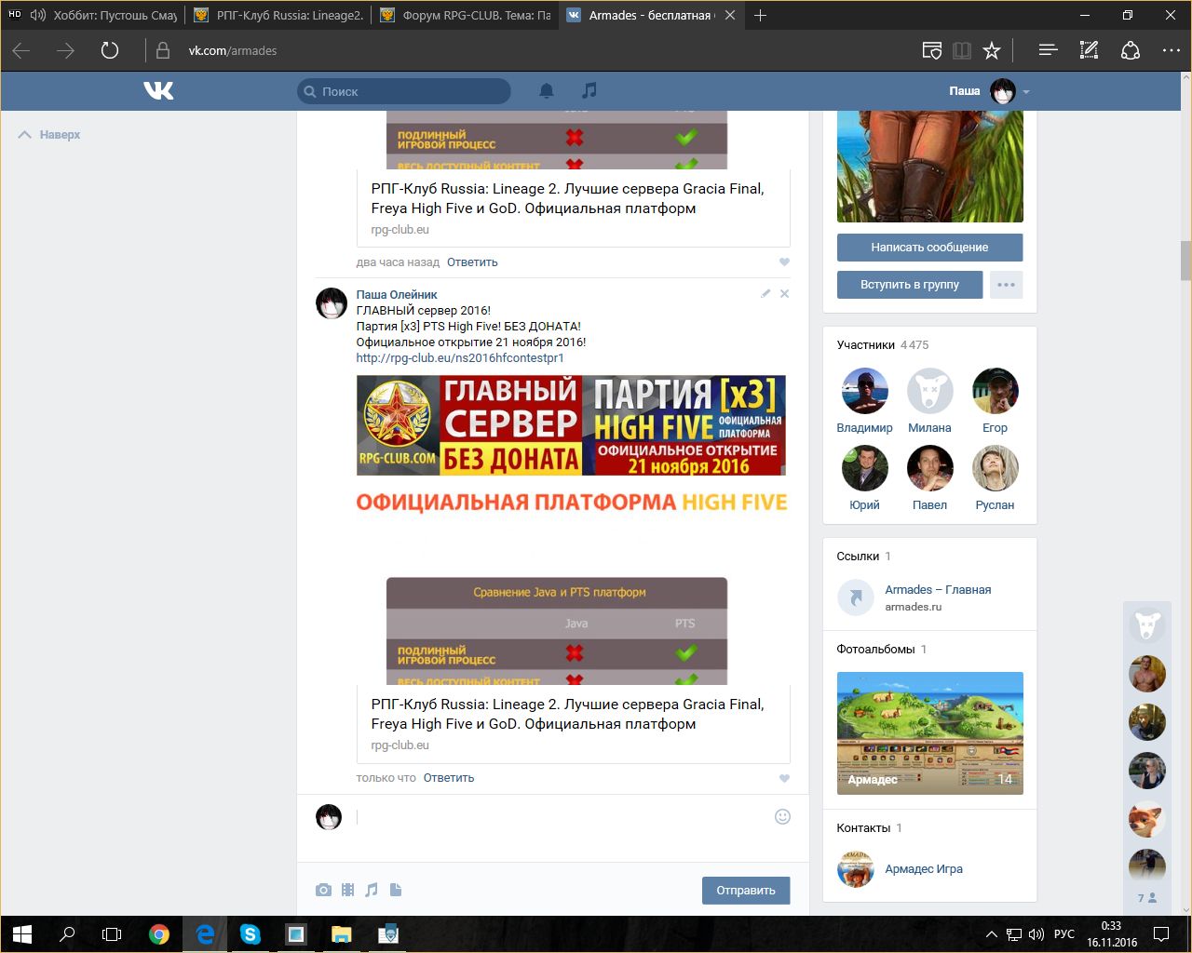Image resolution: width=1192 pixels, height=953 pixels.
Task: Click the VK logo in header
Action: [158, 90]
